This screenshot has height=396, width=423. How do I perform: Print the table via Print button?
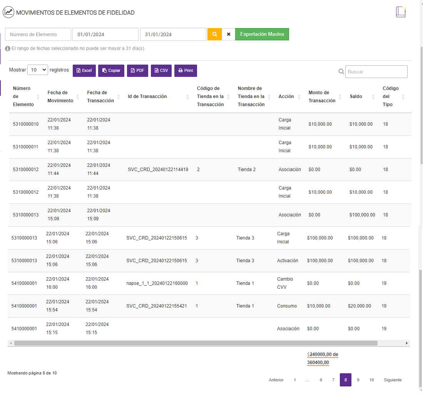tap(186, 71)
